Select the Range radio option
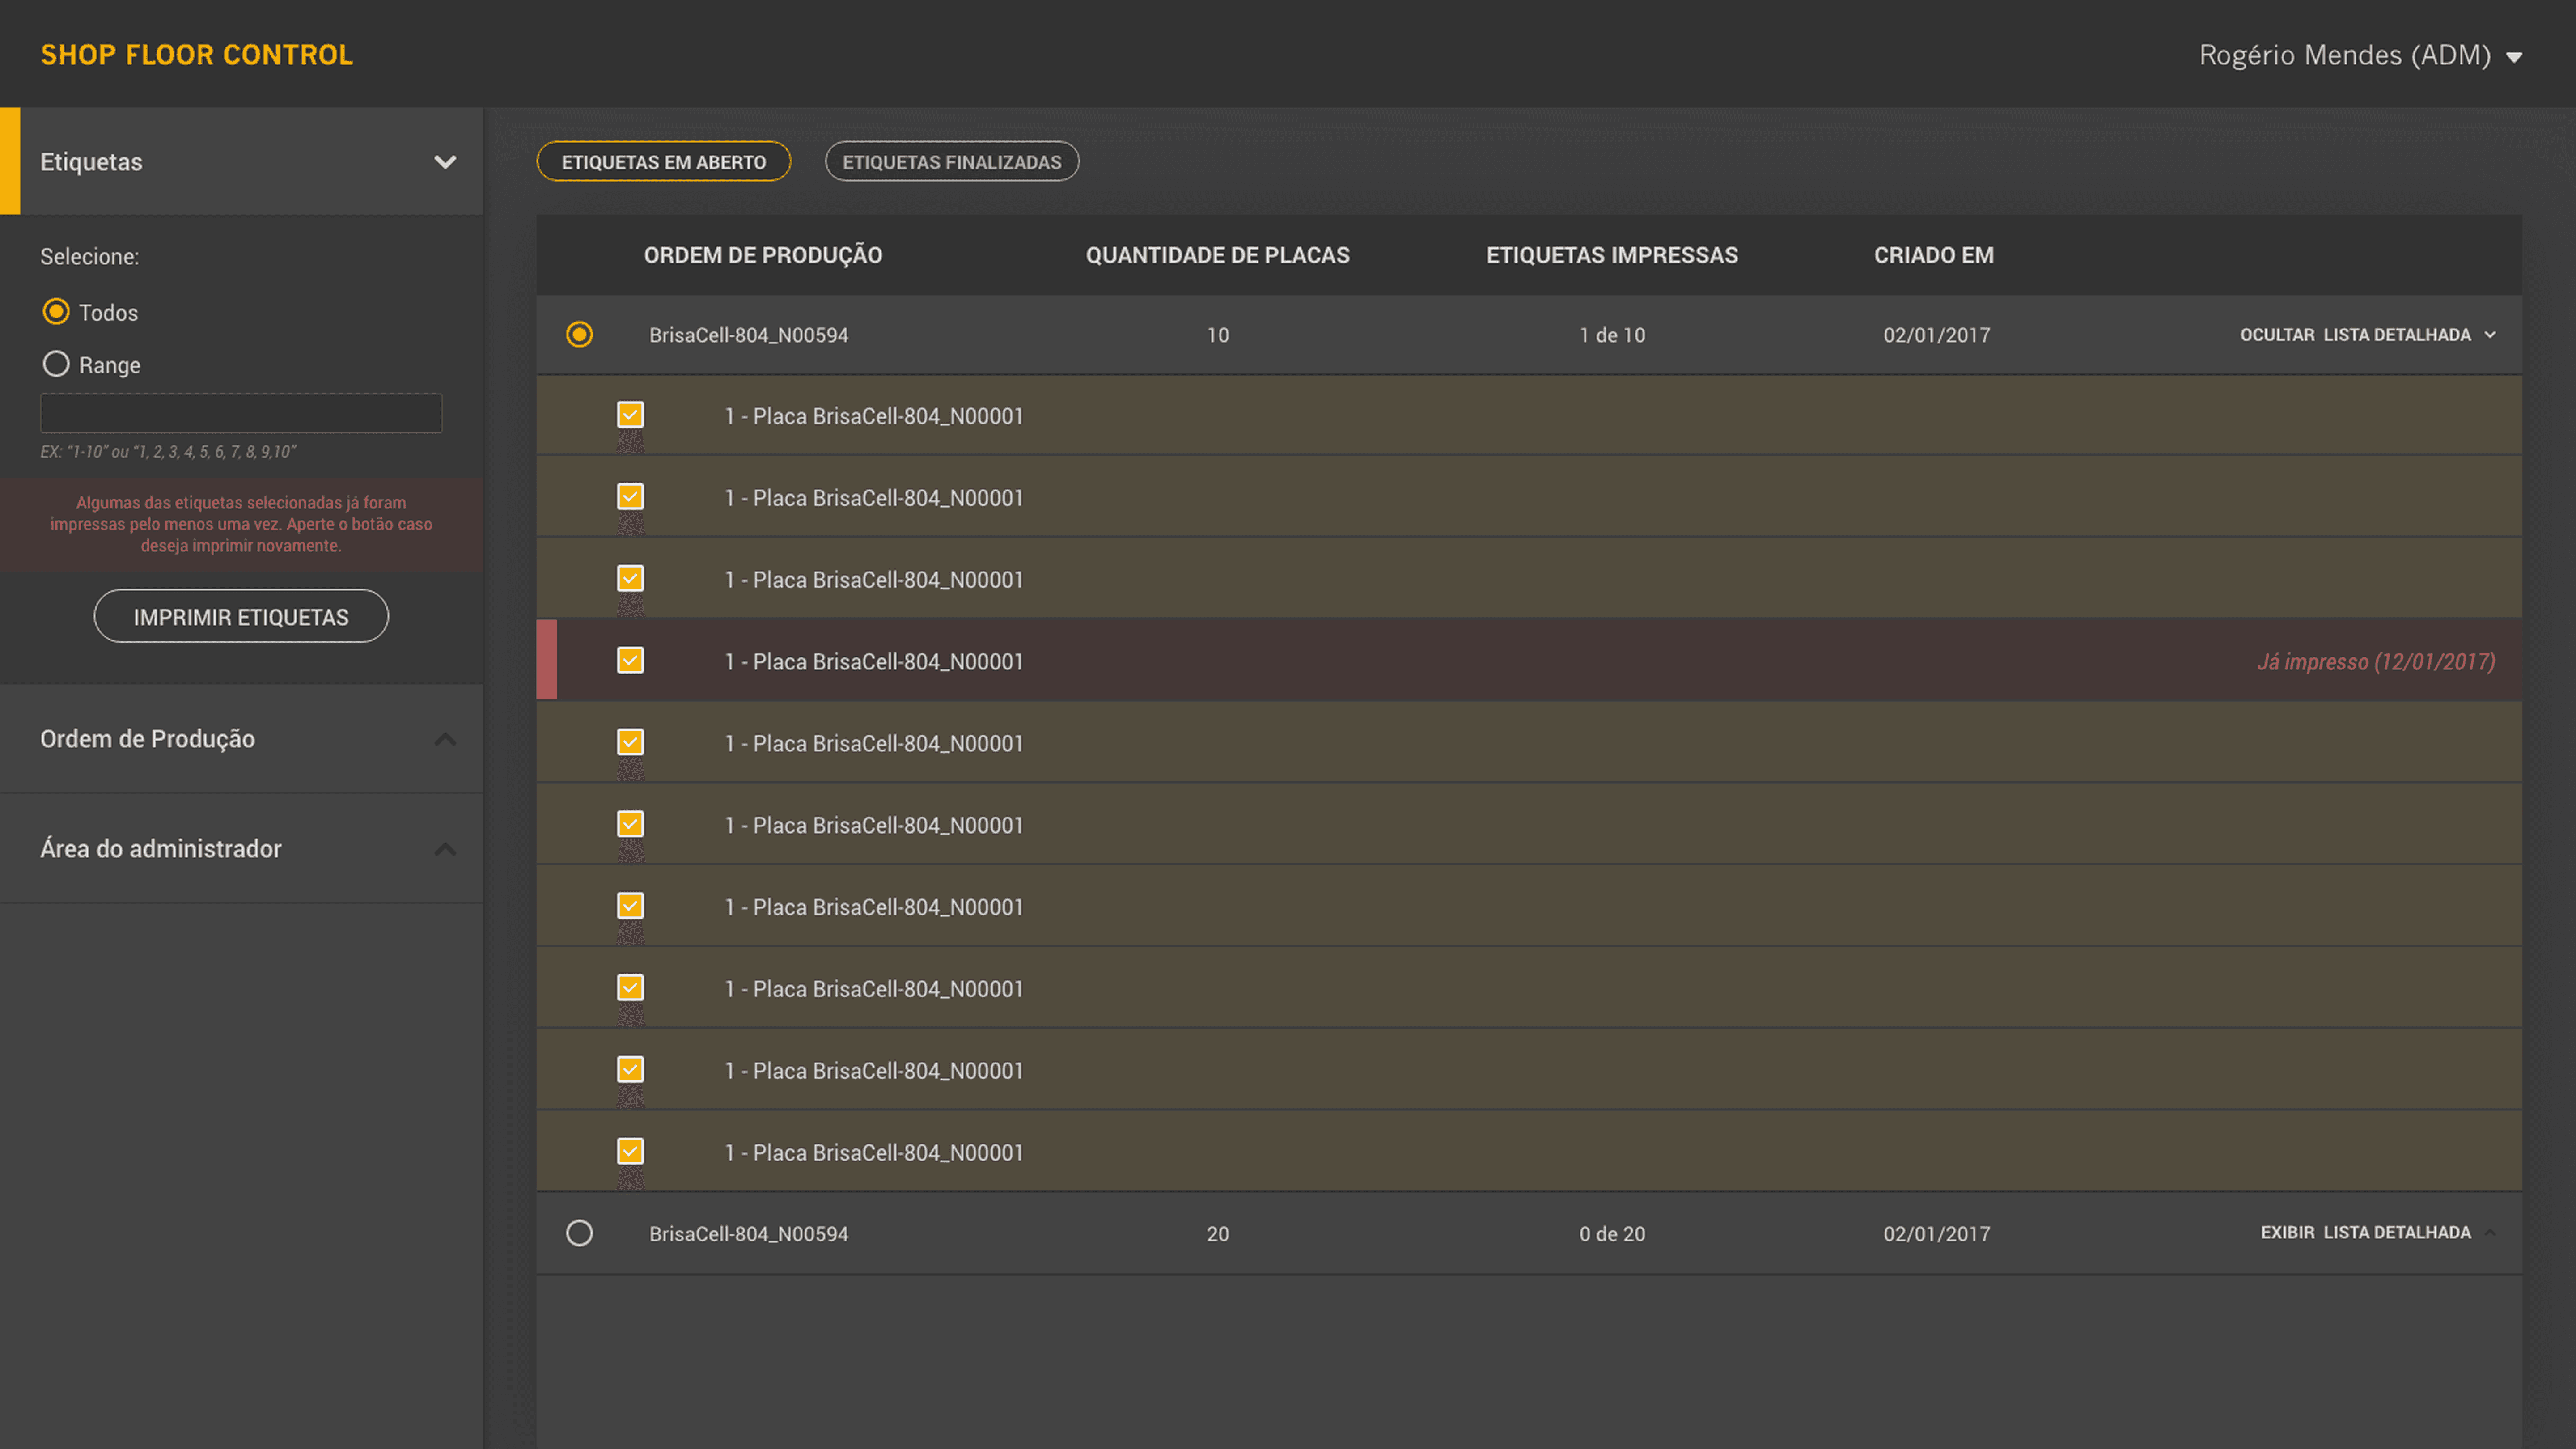 pos(56,364)
